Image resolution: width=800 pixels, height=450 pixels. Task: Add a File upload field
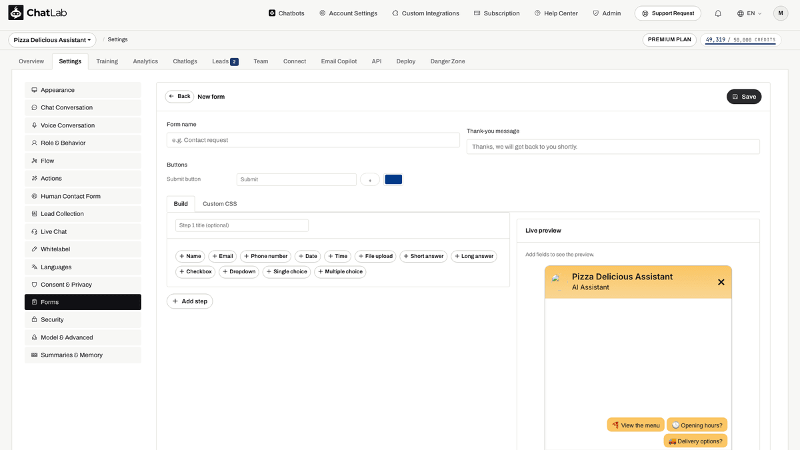[x=375, y=256]
